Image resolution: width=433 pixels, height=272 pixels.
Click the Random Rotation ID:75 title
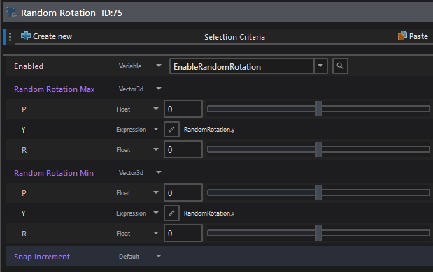pyautogui.click(x=71, y=13)
